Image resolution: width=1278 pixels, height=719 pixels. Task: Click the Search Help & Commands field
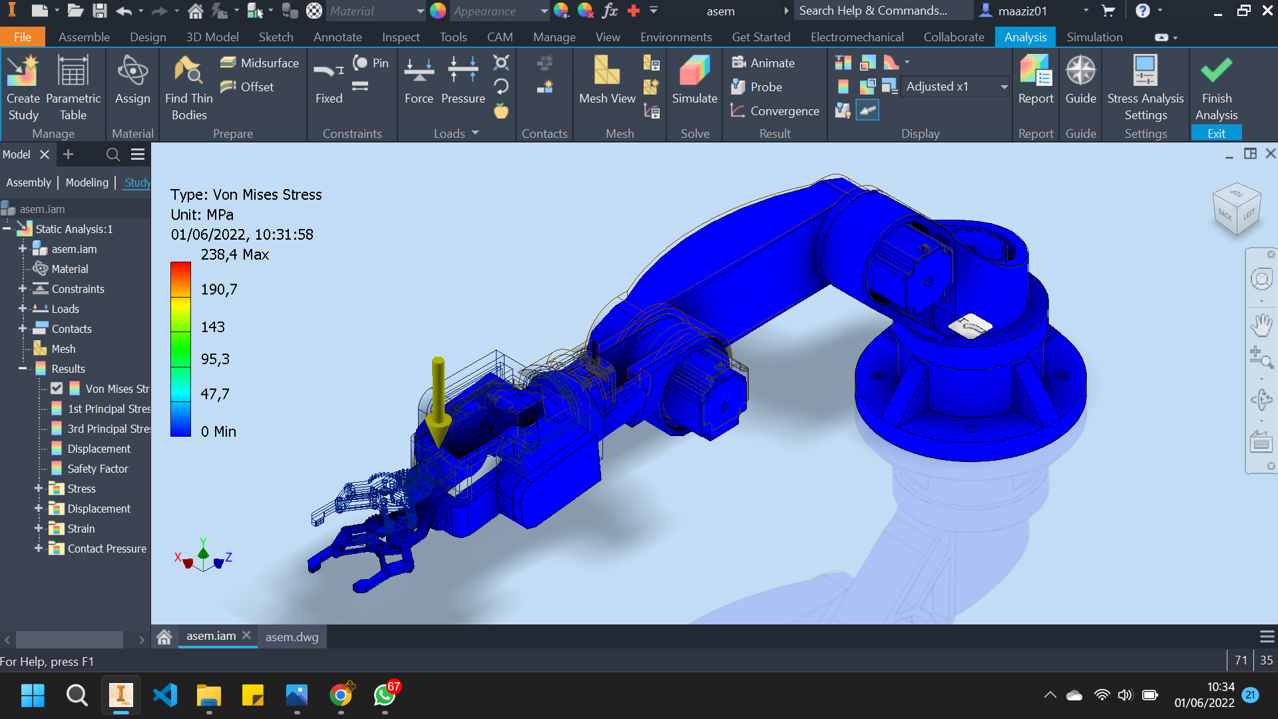click(x=883, y=11)
